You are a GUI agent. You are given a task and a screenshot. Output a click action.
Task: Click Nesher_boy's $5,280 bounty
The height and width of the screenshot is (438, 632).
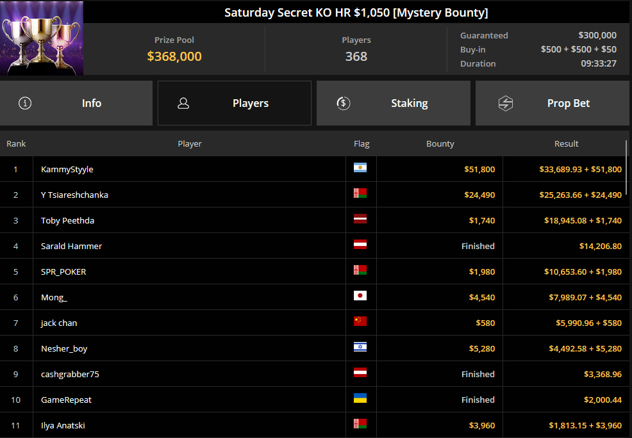click(481, 348)
